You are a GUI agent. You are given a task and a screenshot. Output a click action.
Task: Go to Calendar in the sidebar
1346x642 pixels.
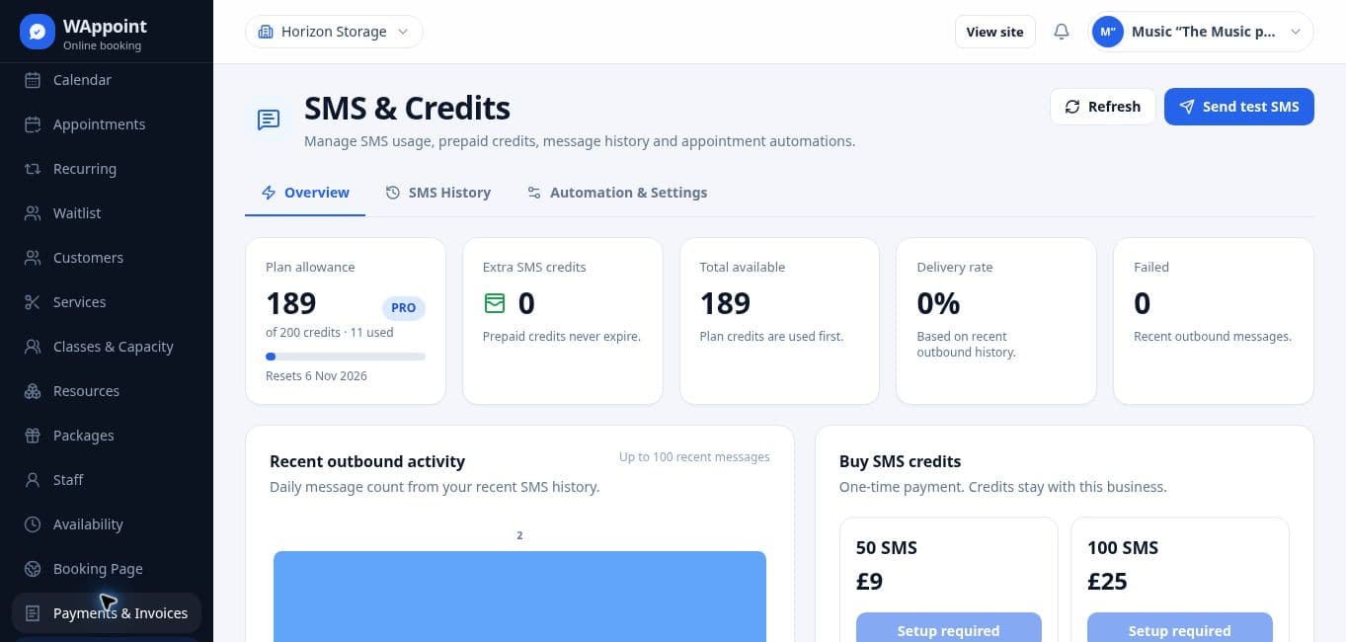click(107, 80)
